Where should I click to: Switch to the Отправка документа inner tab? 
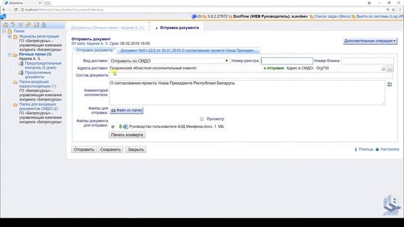[94, 50]
